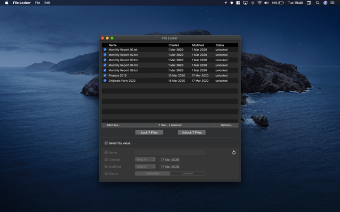The height and width of the screenshot is (212, 340).
Task: Click the volume icon in menu bar
Action: (267, 3)
